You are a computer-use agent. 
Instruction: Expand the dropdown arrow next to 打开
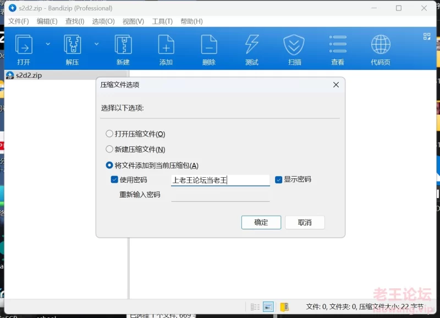coord(48,44)
